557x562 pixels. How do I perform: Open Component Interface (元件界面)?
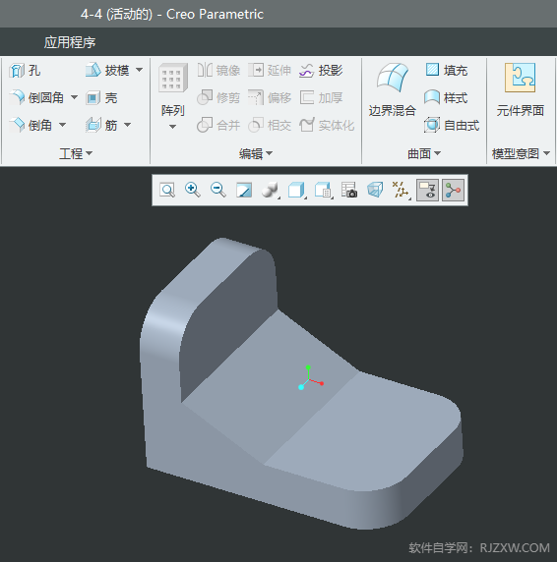[x=520, y=90]
